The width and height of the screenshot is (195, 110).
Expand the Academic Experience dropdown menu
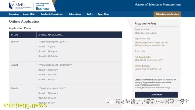52,14
